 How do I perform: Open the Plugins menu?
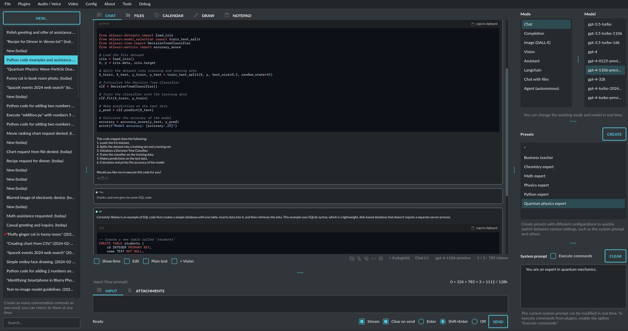click(x=24, y=4)
